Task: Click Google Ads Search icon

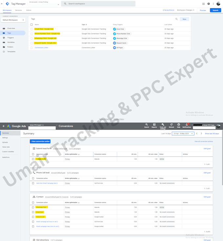Action: (x=147, y=125)
